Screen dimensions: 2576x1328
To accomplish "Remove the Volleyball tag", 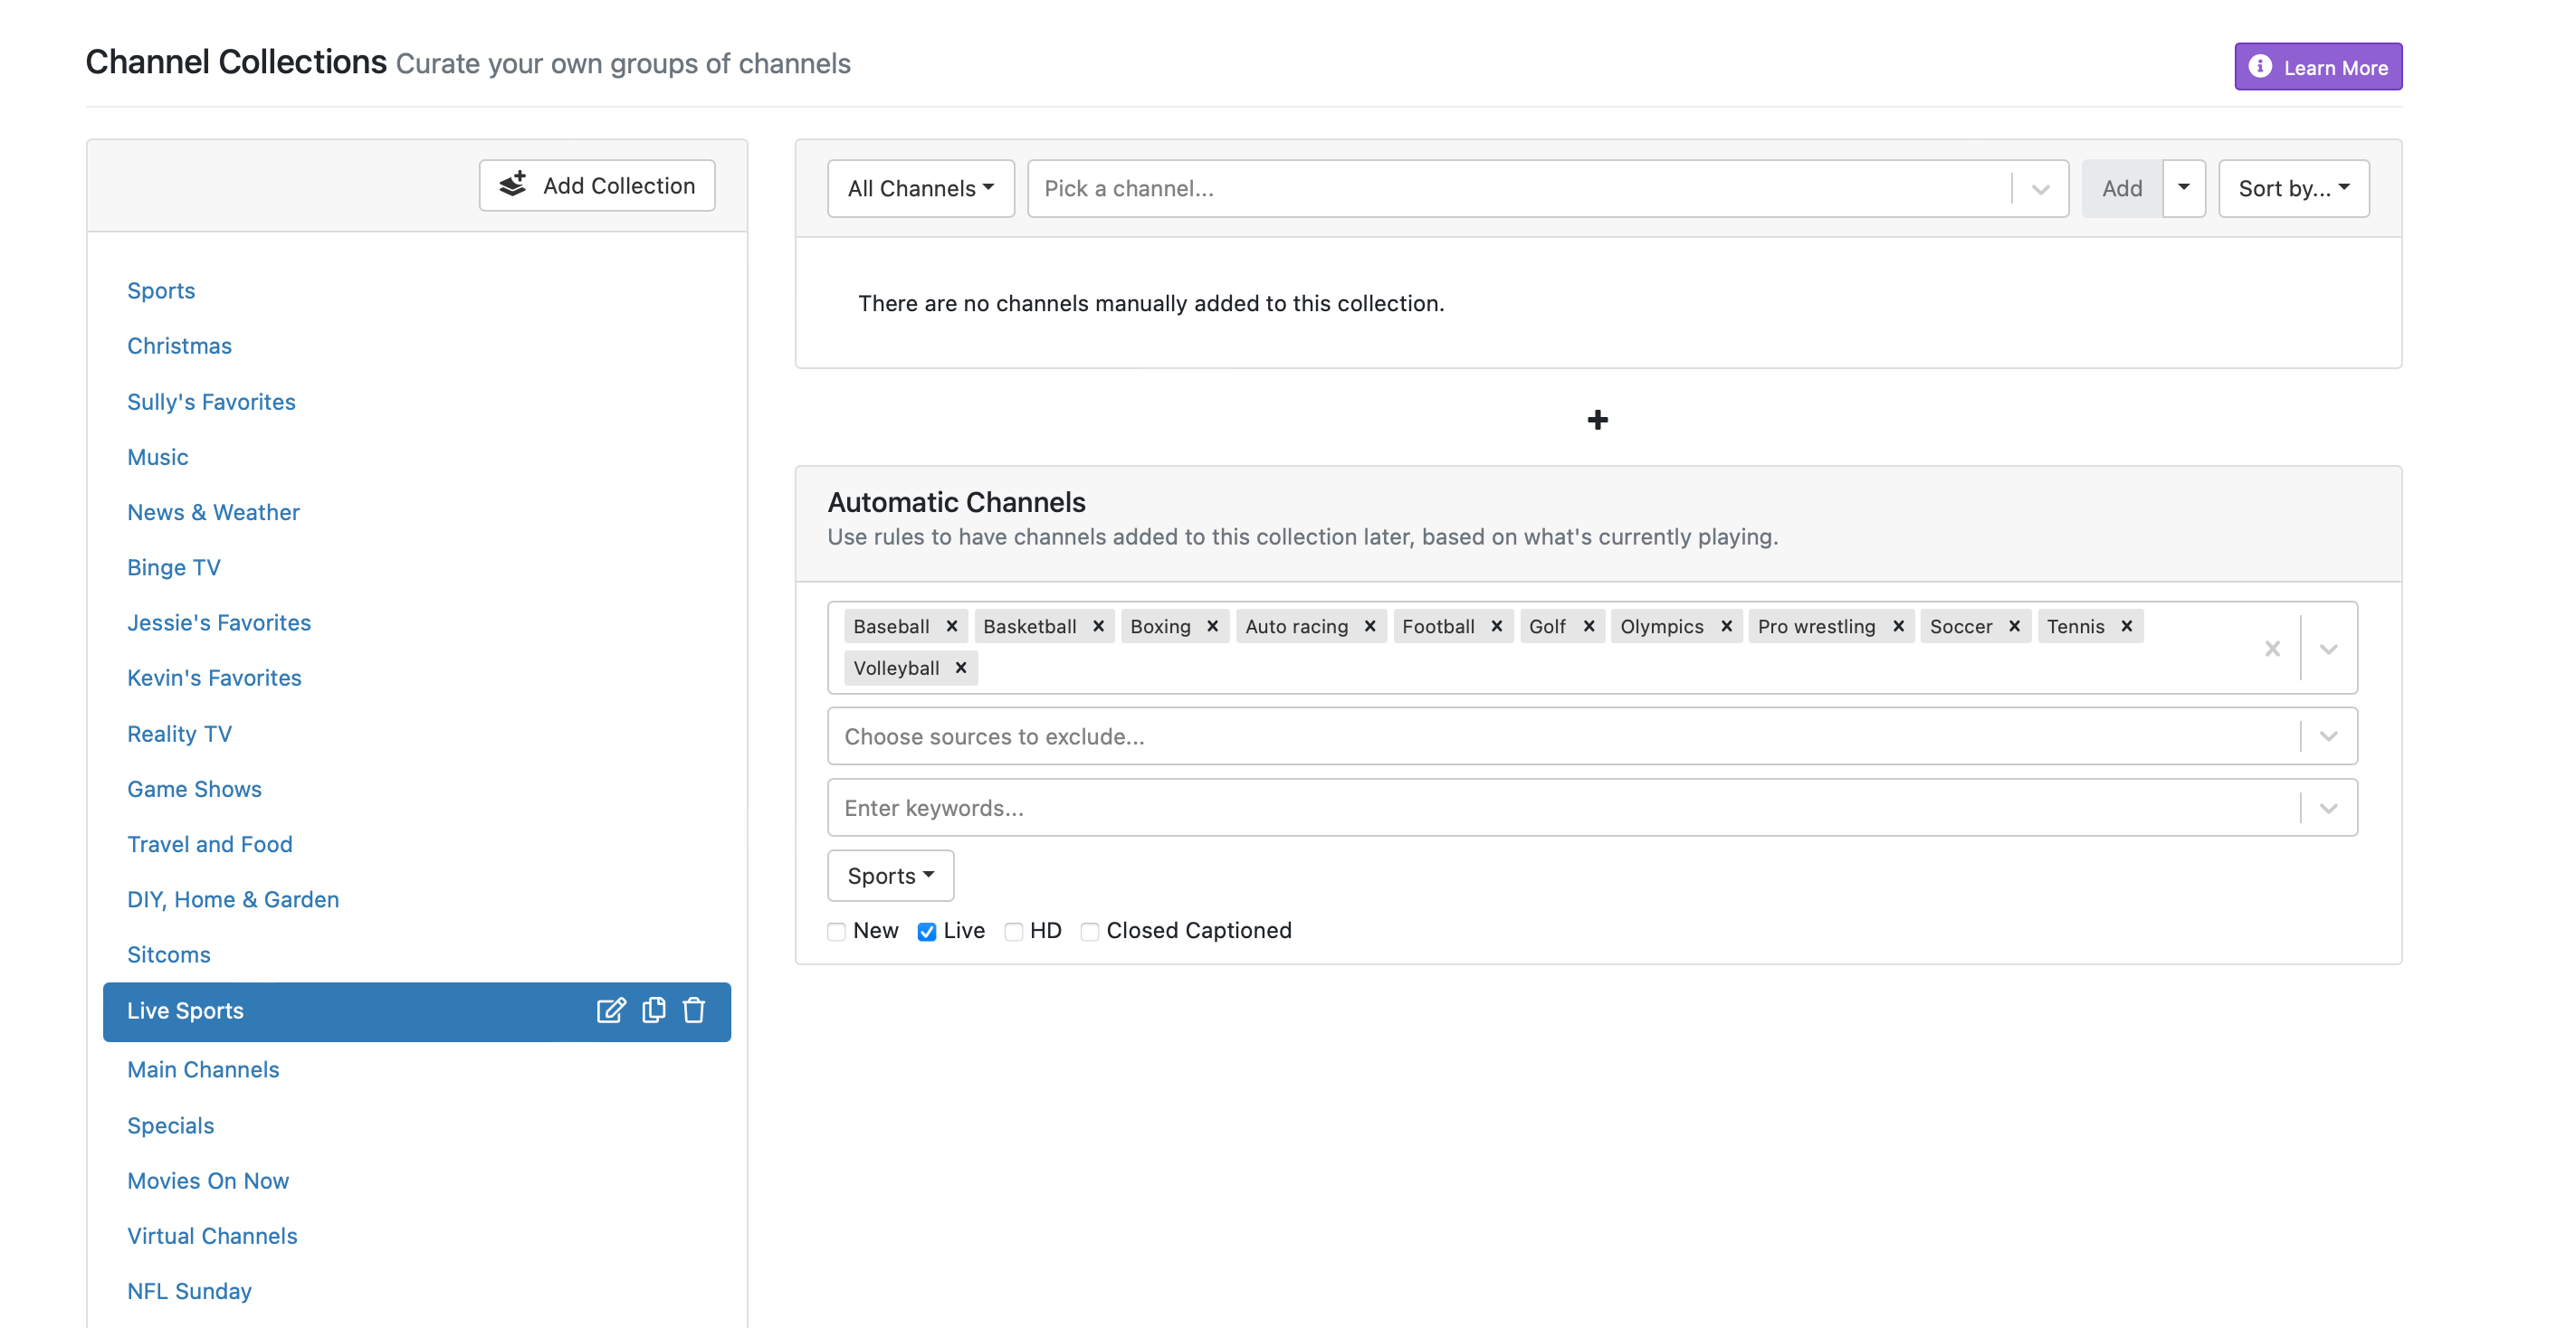I will pos(960,668).
